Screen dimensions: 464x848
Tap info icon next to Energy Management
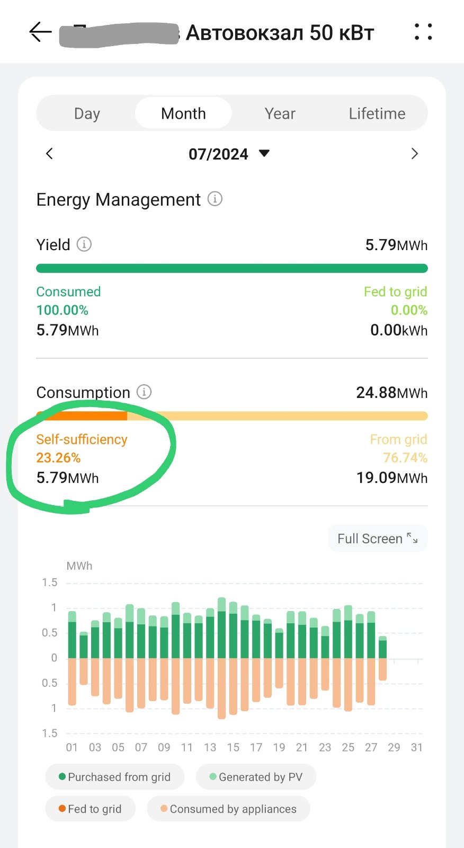pos(215,199)
